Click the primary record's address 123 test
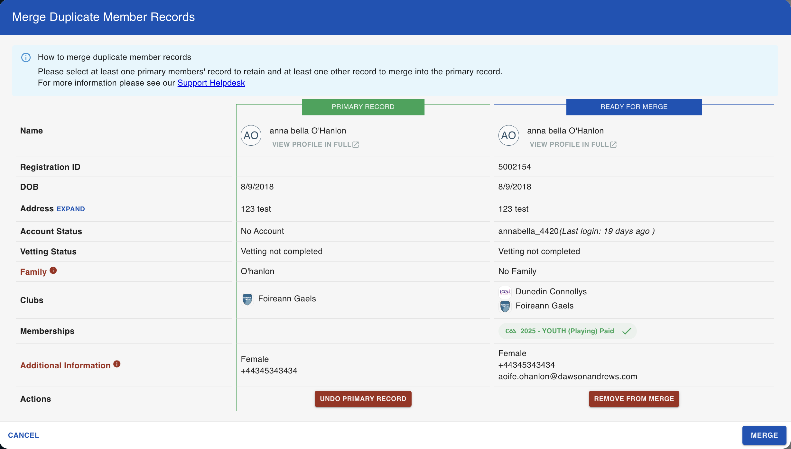 256,209
